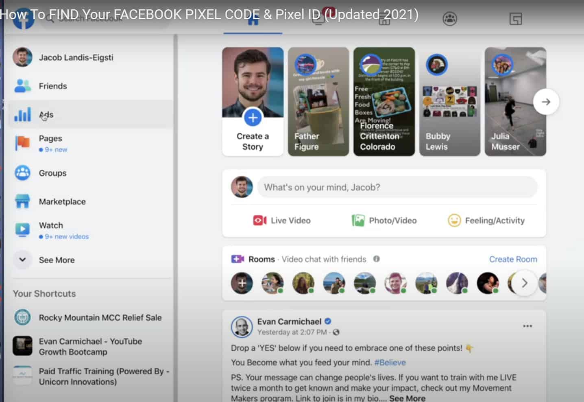The width and height of the screenshot is (584, 402).
Task: Open Watch to see new videos
Action: pyautogui.click(x=51, y=225)
